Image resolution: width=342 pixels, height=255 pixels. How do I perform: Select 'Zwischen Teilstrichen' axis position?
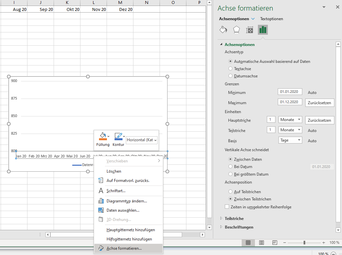[x=230, y=199]
